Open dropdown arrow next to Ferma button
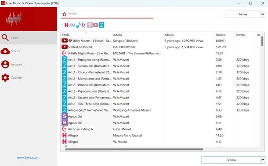The image size is (268, 166). point(263,14)
